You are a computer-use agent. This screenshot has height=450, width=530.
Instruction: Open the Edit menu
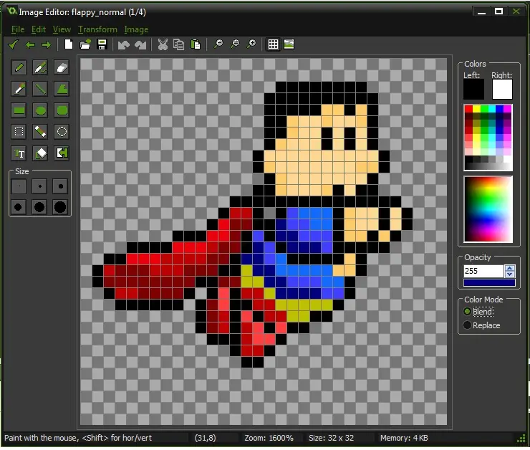coord(39,30)
